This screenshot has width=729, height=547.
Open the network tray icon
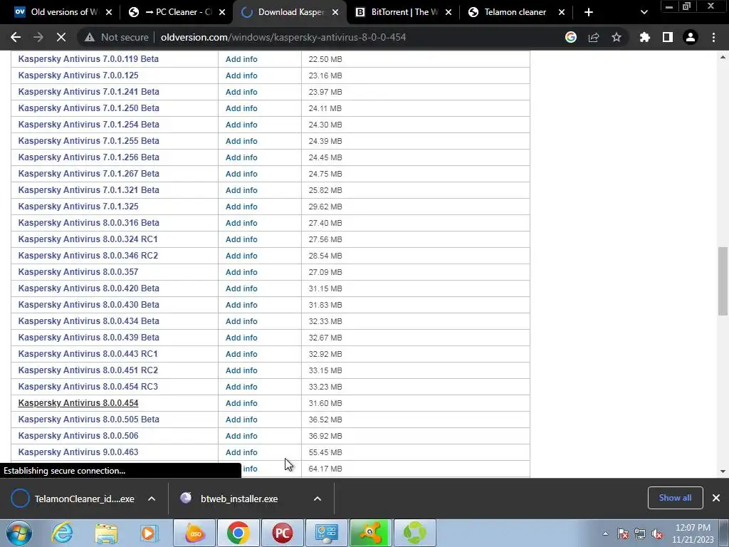(640, 533)
